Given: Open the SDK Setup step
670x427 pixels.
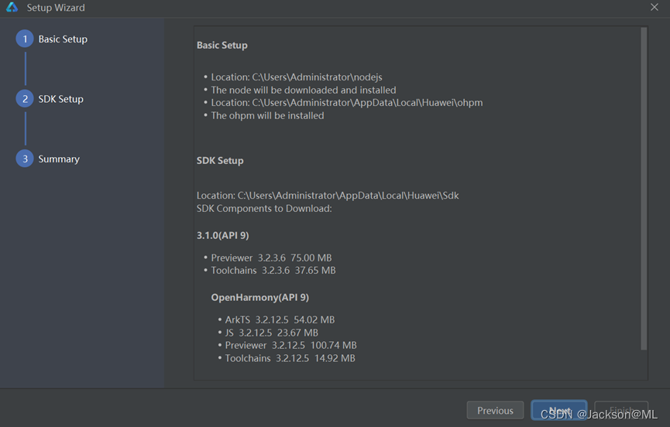Looking at the screenshot, I should coord(60,99).
